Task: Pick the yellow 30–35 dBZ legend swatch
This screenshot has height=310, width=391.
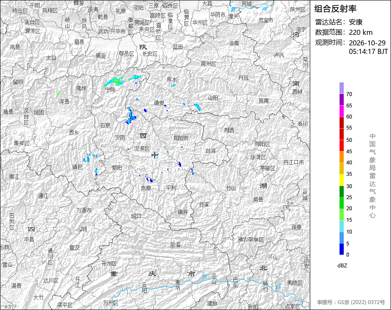Action: click(x=342, y=180)
